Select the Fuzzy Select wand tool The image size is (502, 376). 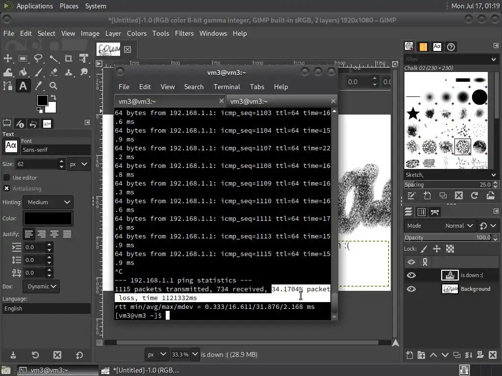53,58
